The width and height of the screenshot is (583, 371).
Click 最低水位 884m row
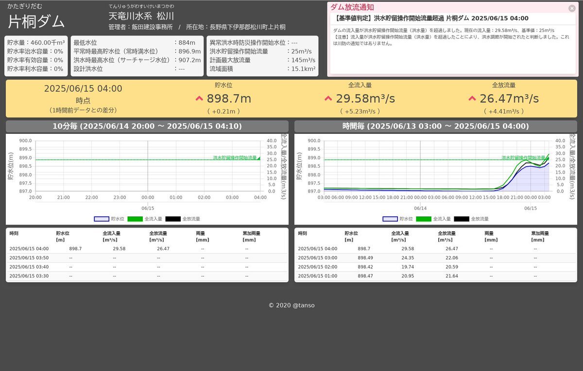137,43
